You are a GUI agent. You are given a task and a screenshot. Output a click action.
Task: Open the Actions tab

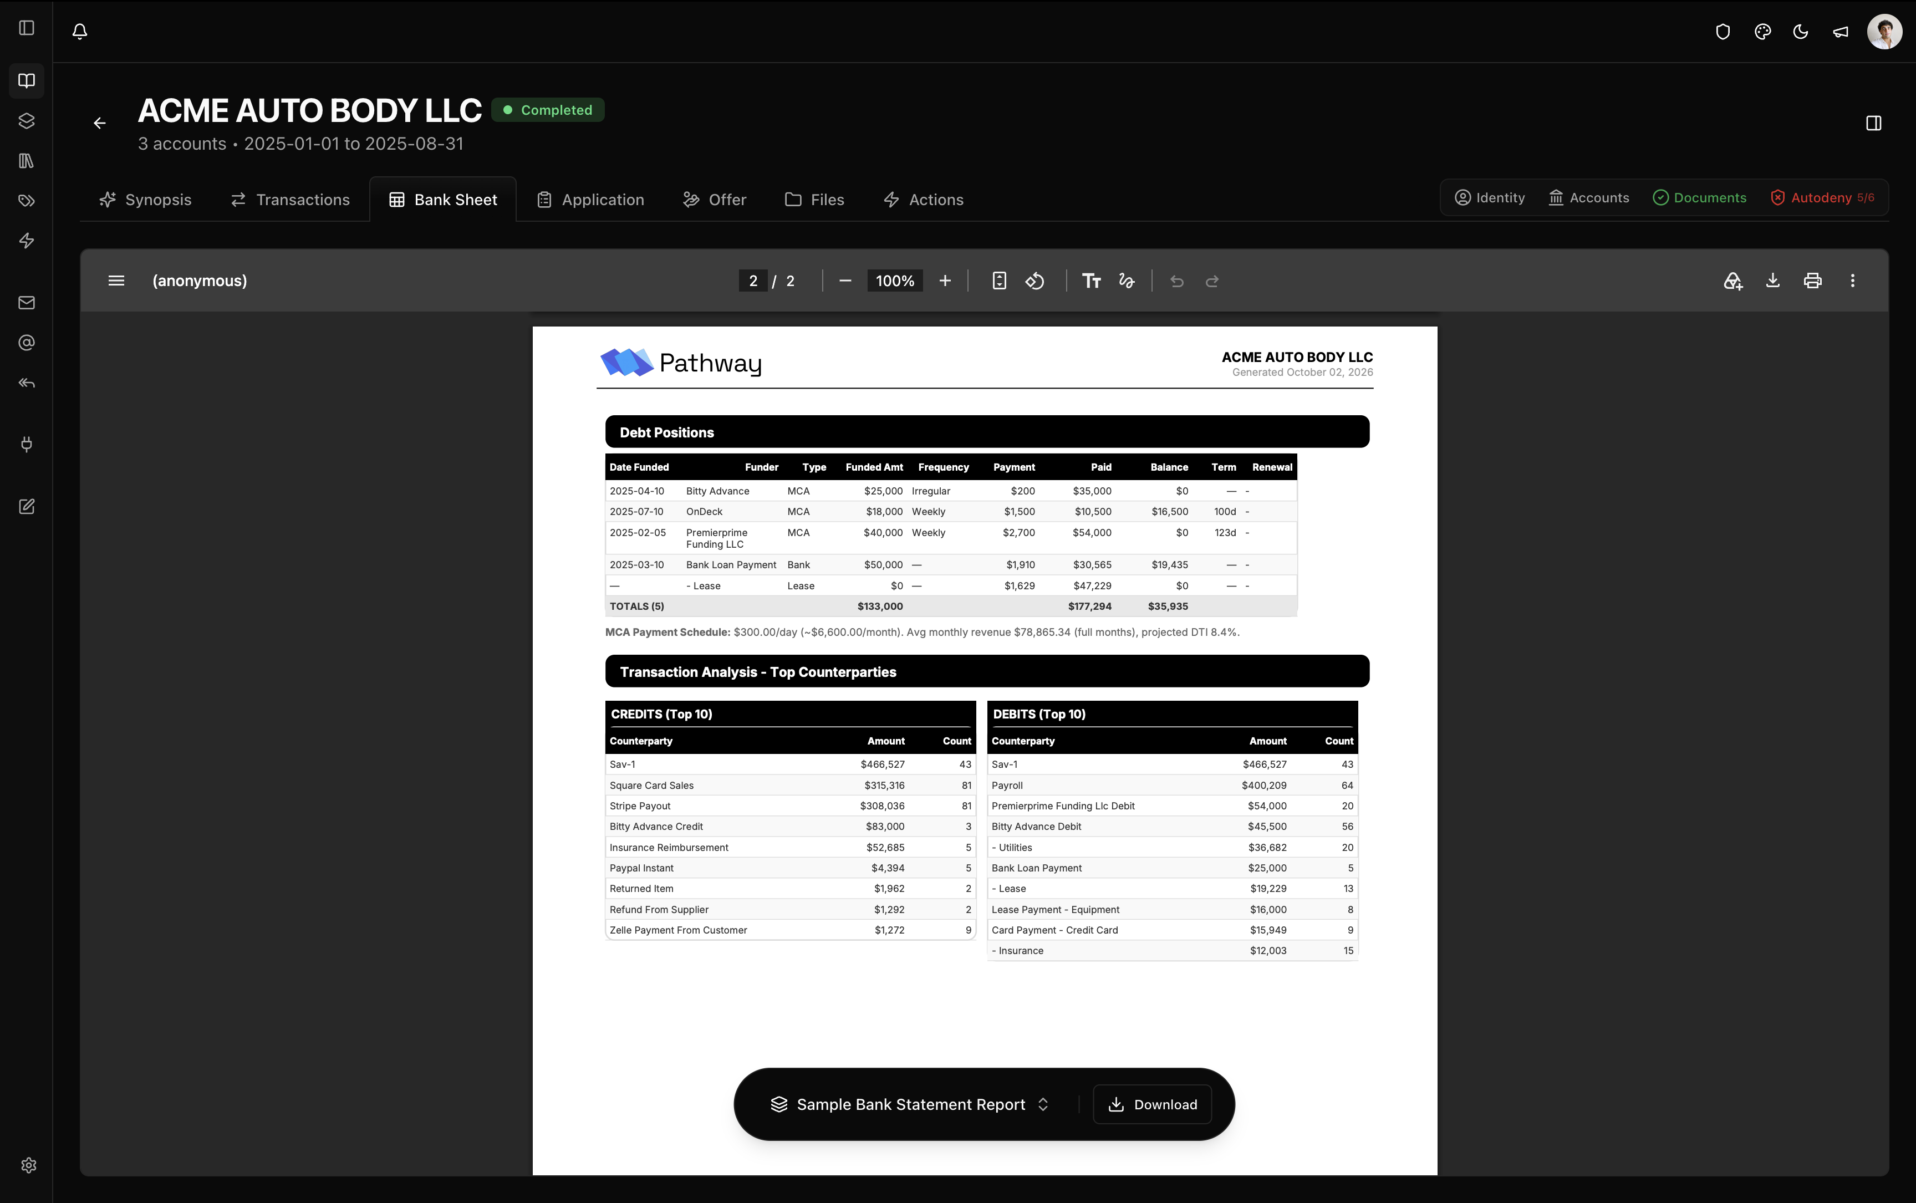tap(923, 200)
